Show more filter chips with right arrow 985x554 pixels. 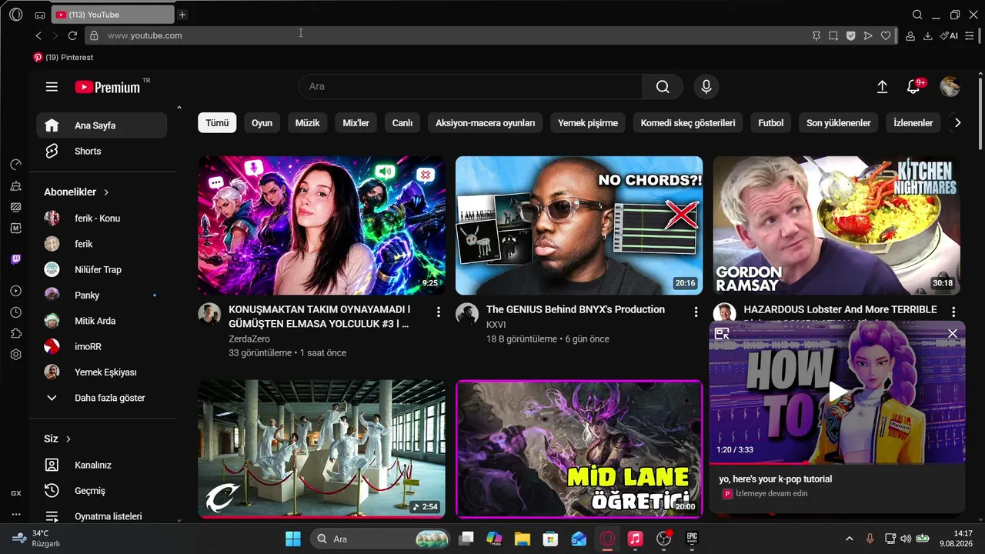pyautogui.click(x=957, y=123)
